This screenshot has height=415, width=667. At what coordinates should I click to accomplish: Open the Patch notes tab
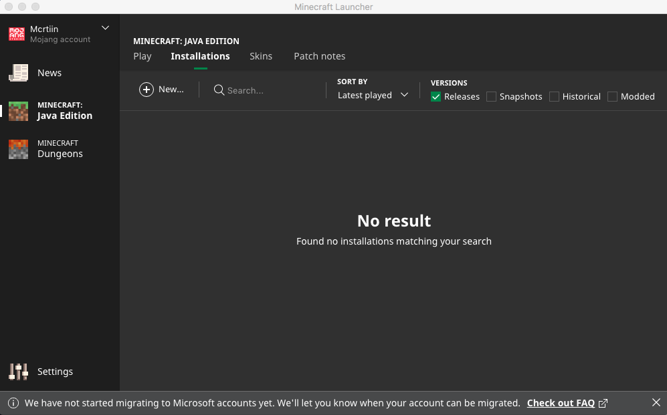tap(320, 56)
